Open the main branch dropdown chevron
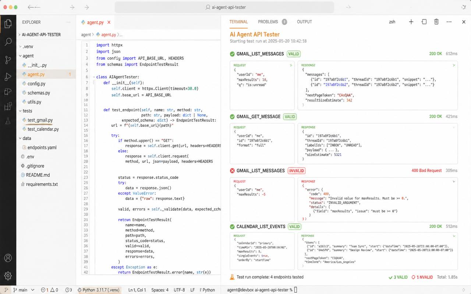This screenshot has height=294, width=471. (x=33, y=290)
